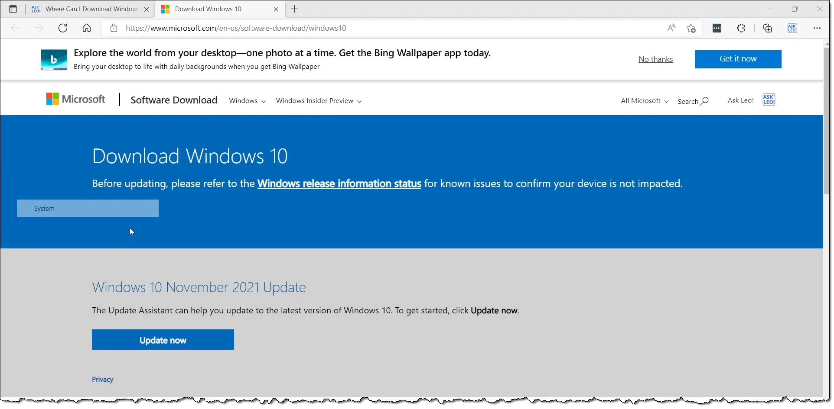The image size is (834, 409).
Task: Open a new browser tab
Action: tap(295, 9)
